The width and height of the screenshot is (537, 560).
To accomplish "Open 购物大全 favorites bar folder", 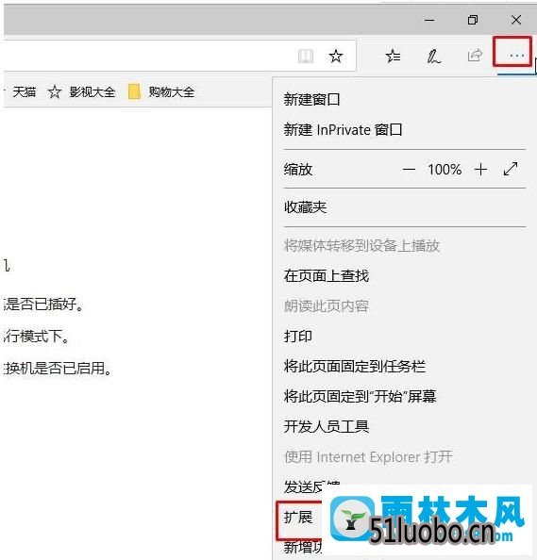I will (x=161, y=92).
